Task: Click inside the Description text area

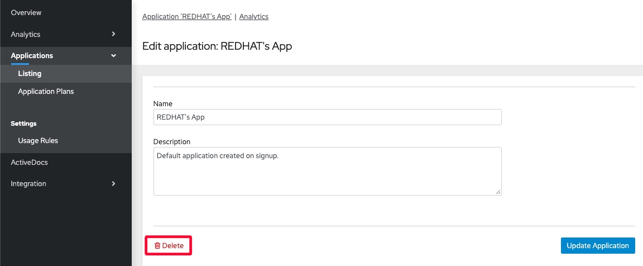Action: tap(327, 171)
